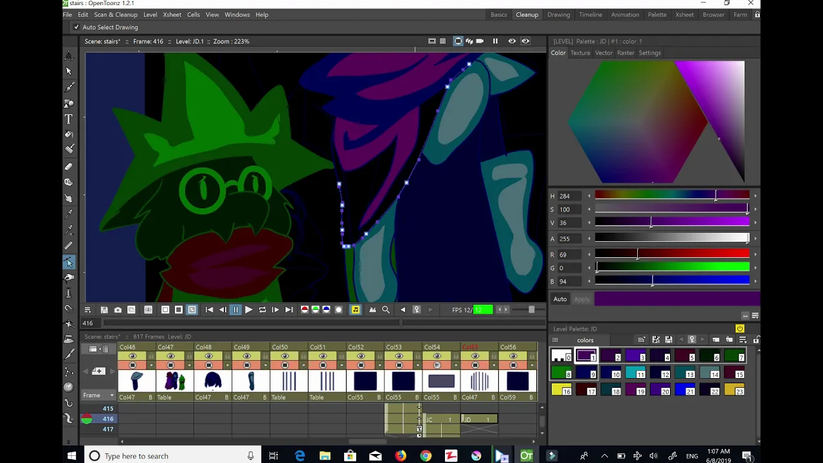This screenshot has width=823, height=463.
Task: Select palette color swatch number 16
Action: (x=561, y=390)
